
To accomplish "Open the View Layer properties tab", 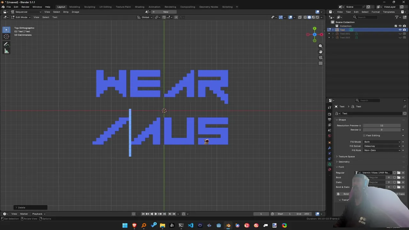I will (x=329, y=125).
